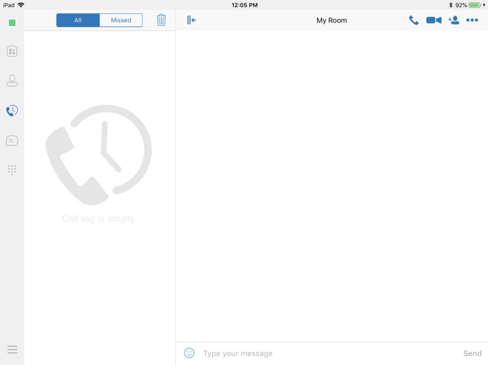
Task: Open the chat bubble icon in sidebar
Action: [x=12, y=140]
